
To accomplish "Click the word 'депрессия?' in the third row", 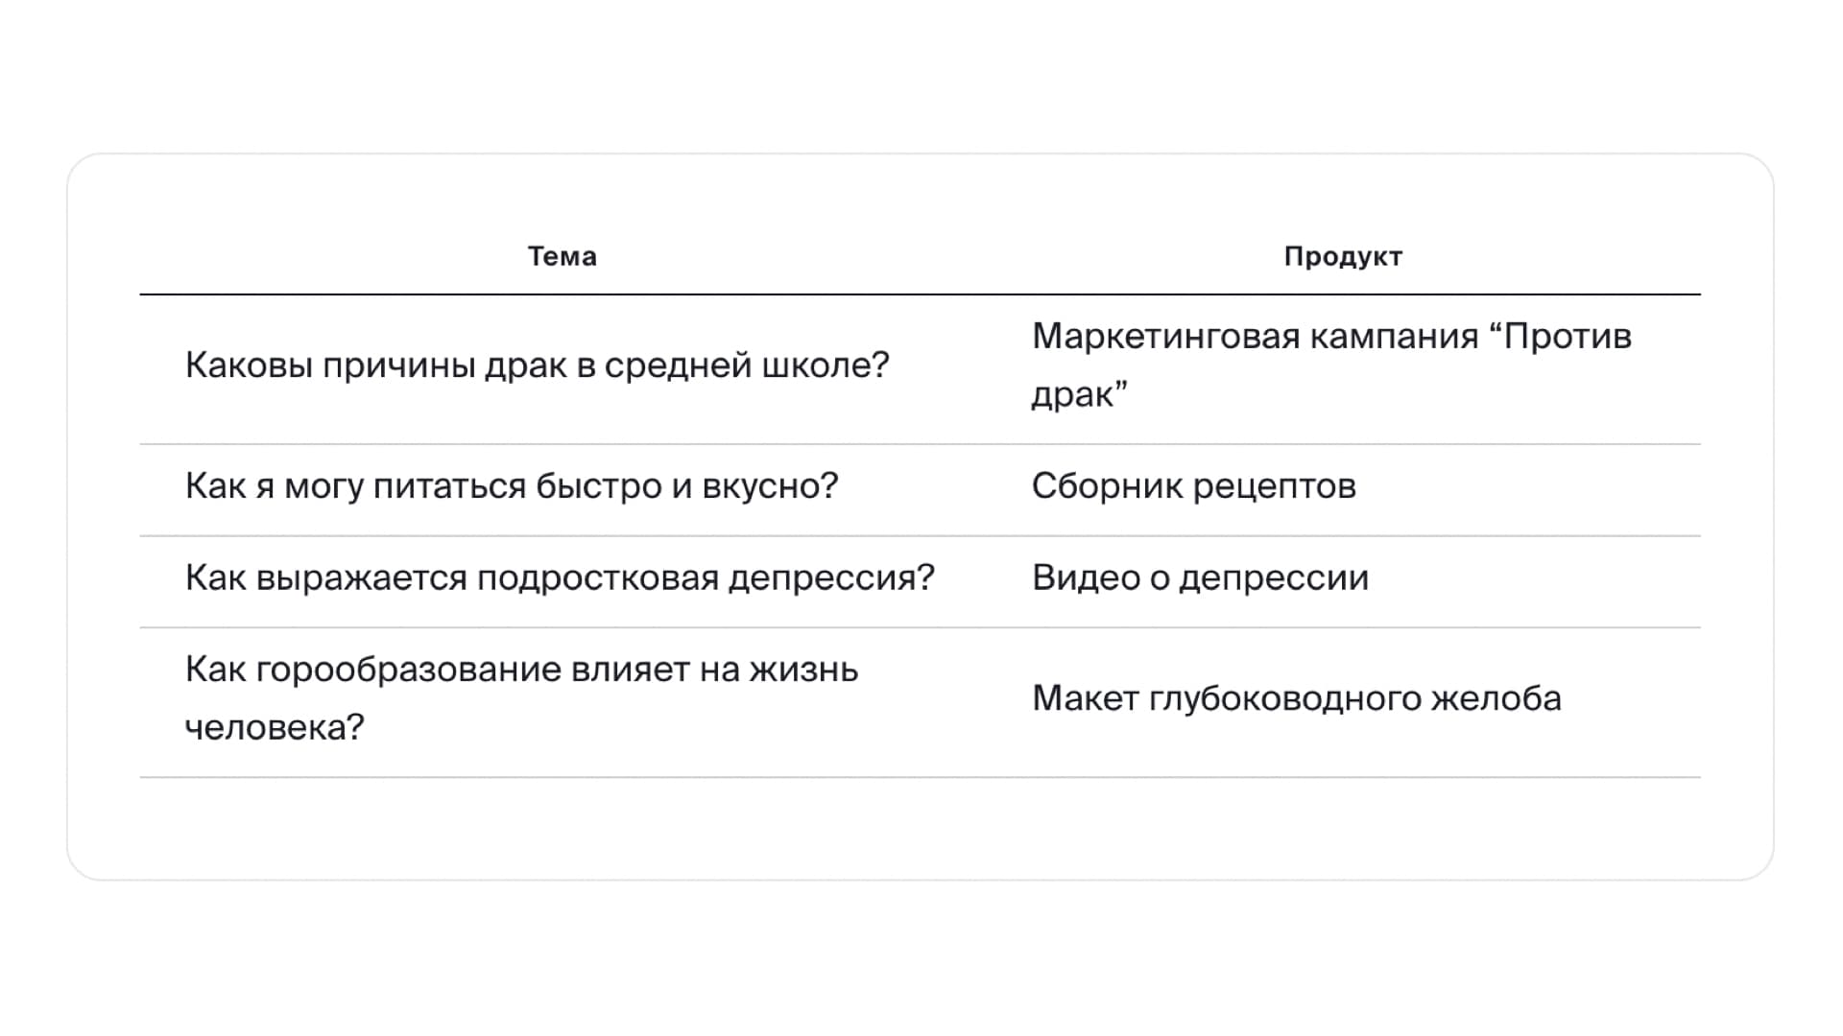I will (831, 578).
